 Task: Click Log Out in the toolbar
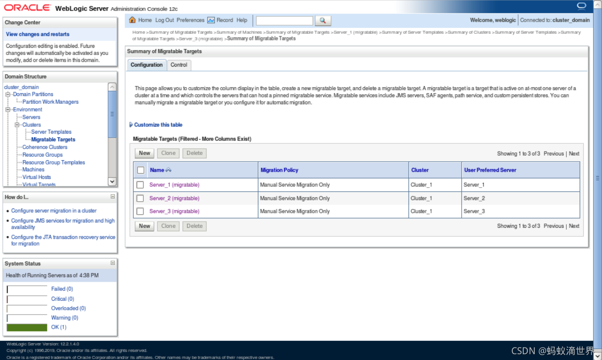[x=165, y=20]
